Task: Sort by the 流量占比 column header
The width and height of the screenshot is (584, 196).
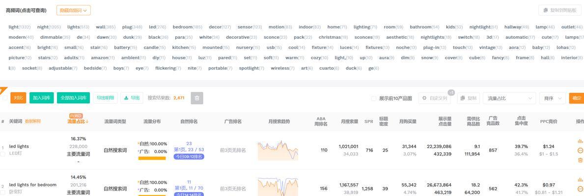Action: click(78, 122)
